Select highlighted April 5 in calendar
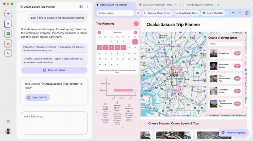 tap(135, 42)
